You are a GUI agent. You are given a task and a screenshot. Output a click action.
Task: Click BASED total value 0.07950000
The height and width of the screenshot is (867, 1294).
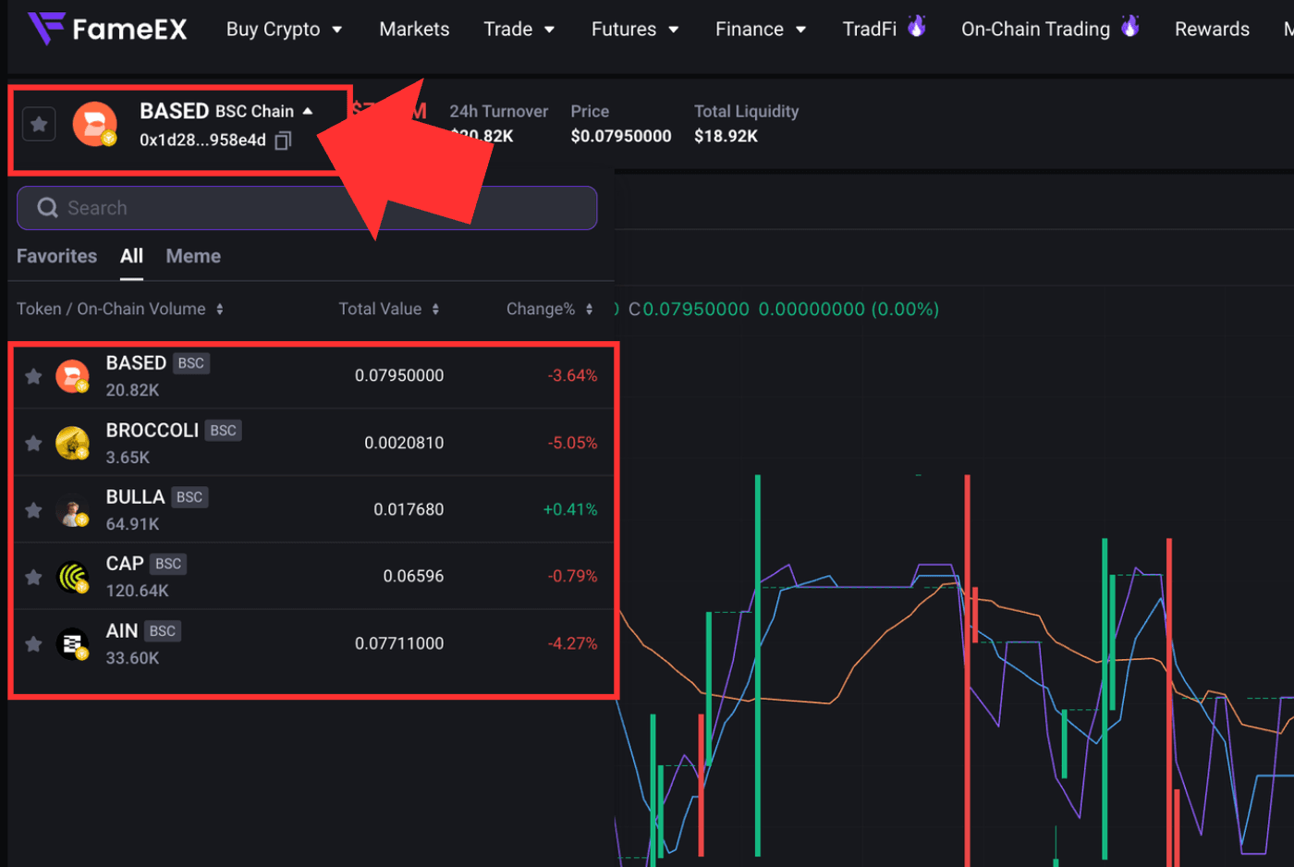399,376
